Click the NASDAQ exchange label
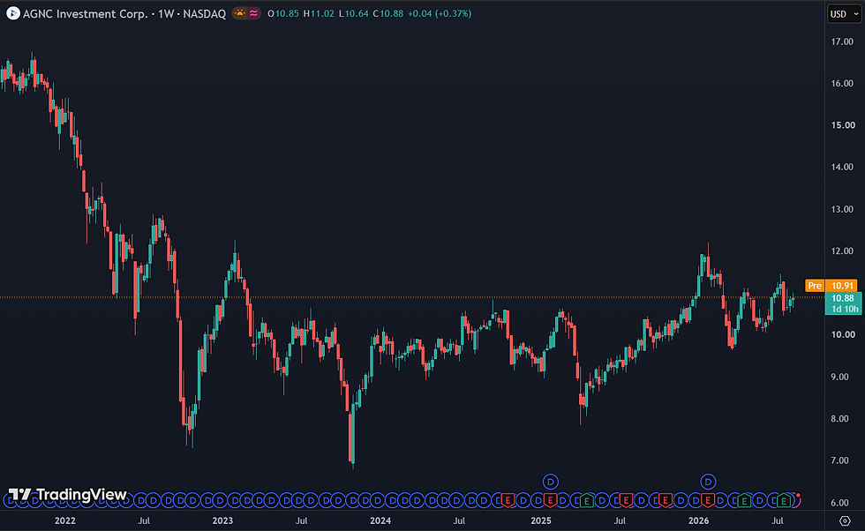Screen dimensions: 865x531 204,14
